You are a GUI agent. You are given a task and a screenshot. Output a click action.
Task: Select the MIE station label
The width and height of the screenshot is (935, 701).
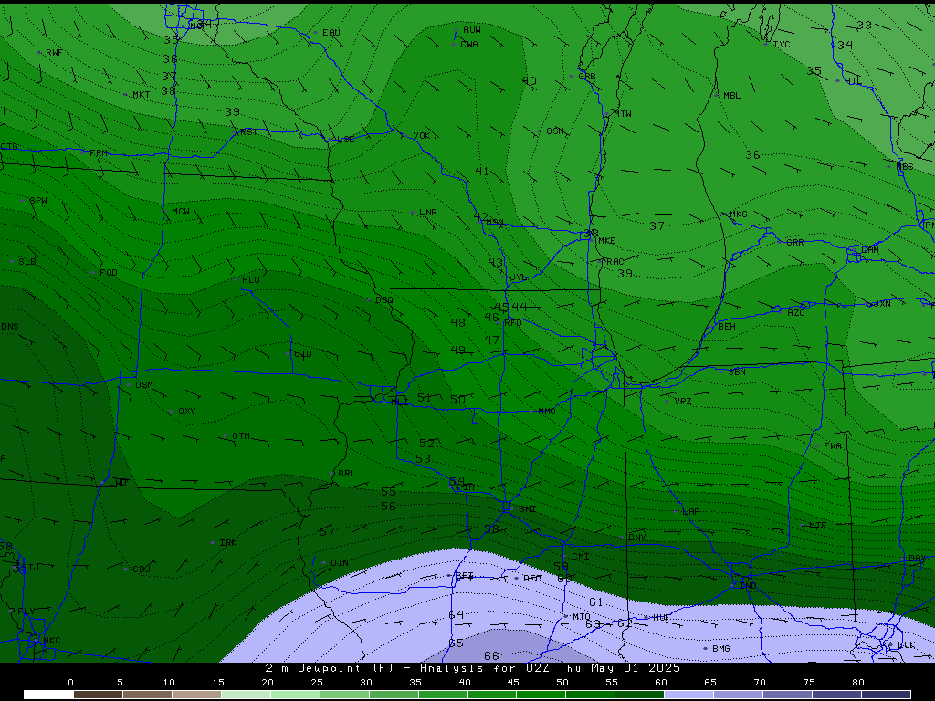pyautogui.click(x=818, y=526)
